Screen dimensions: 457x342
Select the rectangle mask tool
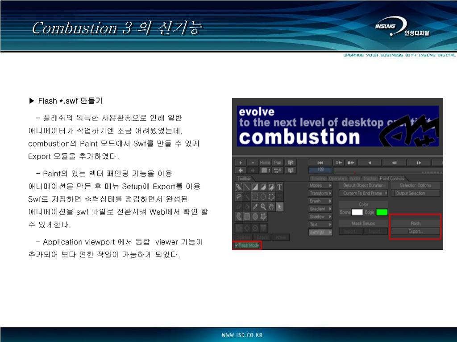(x=247, y=217)
